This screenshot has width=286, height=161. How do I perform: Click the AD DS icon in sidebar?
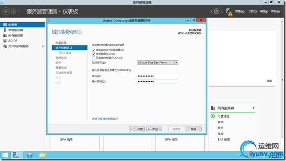click(5, 41)
